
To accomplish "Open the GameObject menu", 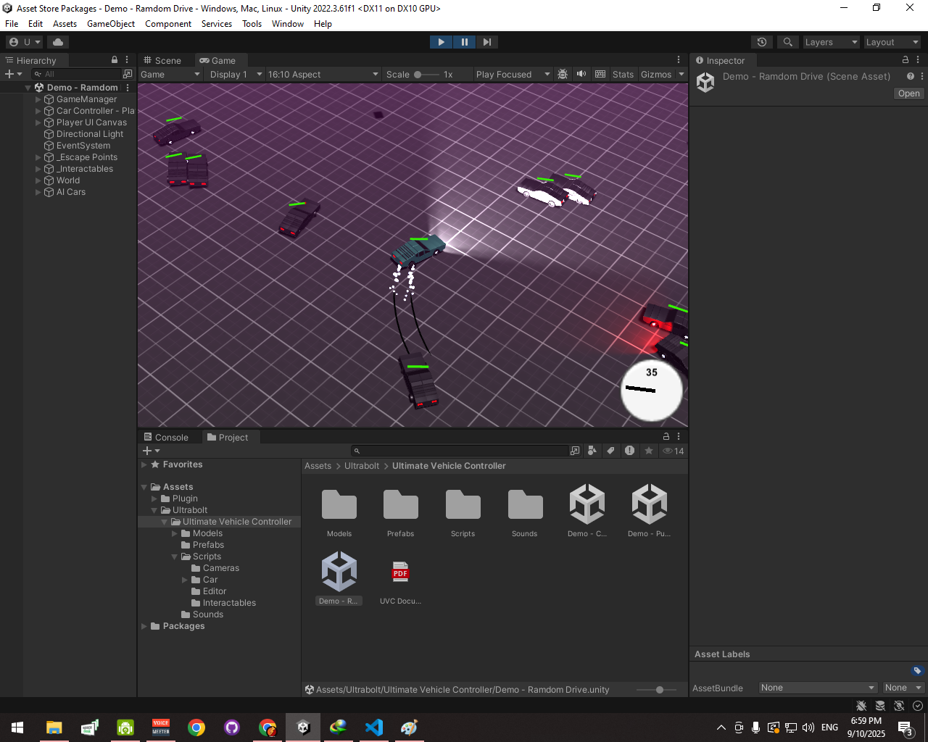I will click(110, 24).
